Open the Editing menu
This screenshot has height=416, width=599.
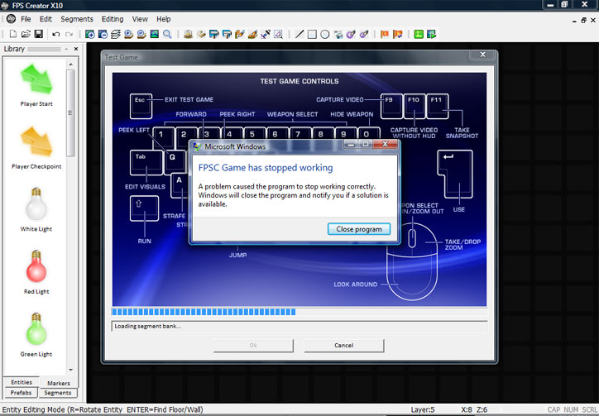(x=113, y=19)
